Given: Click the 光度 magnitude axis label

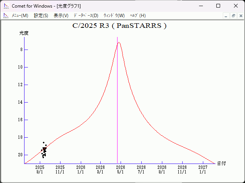Looking at the screenshot, I should (24, 33).
